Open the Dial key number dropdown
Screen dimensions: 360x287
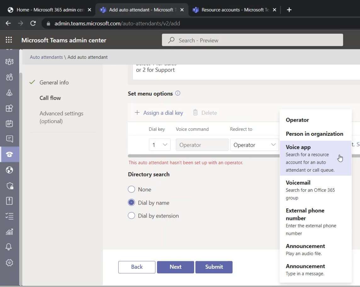160,145
